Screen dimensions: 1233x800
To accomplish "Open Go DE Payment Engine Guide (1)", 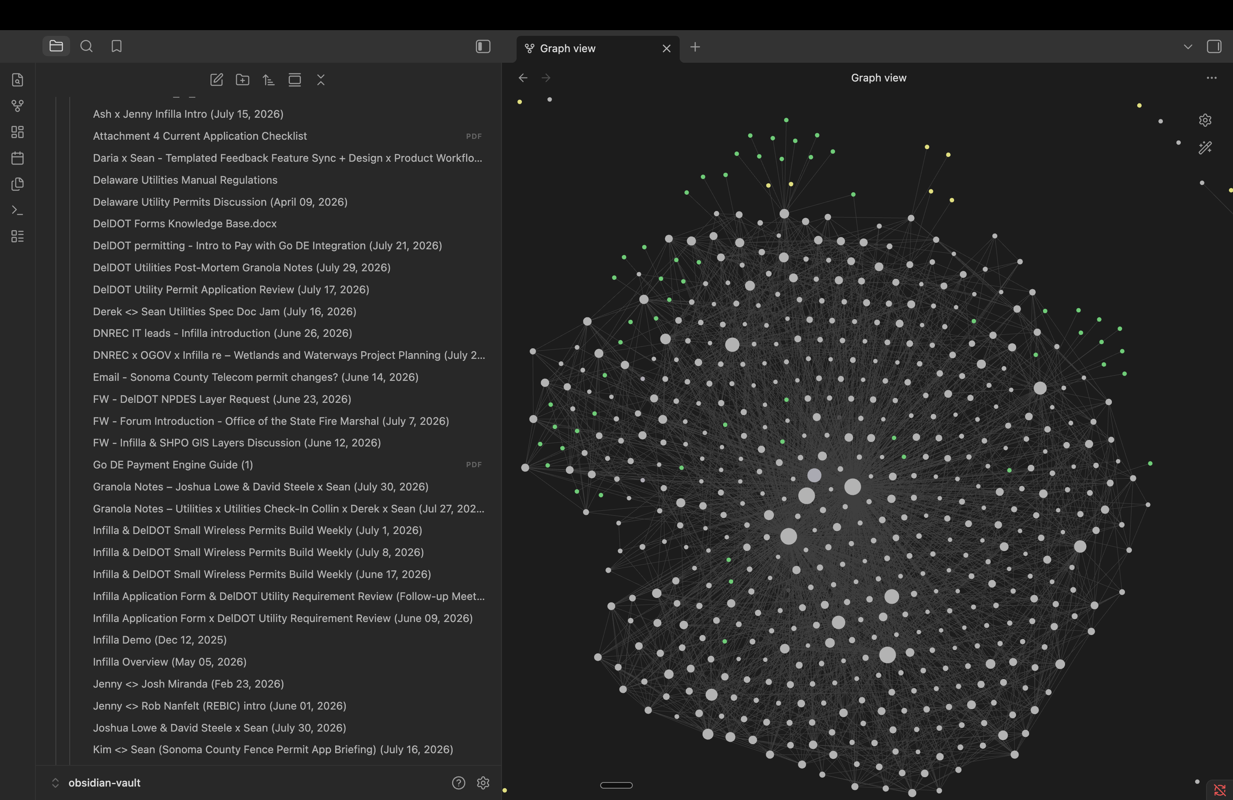I will click(x=287, y=465).
